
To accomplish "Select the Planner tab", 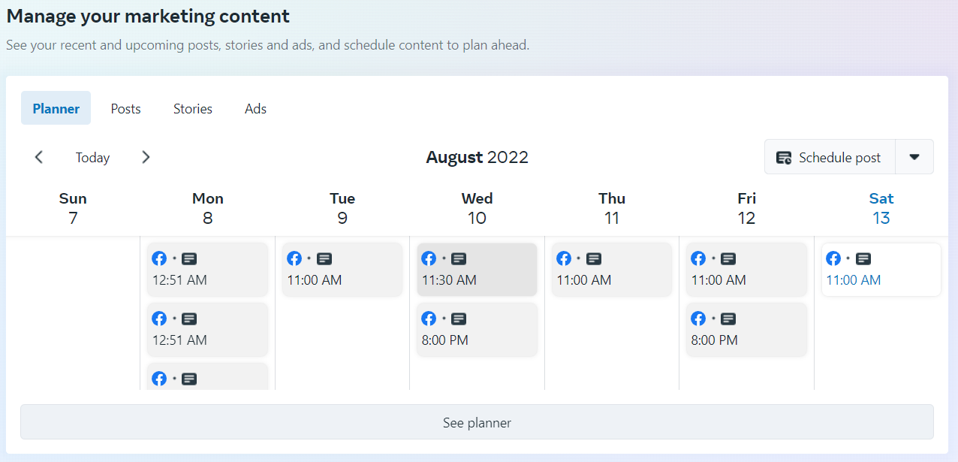I will tap(56, 109).
